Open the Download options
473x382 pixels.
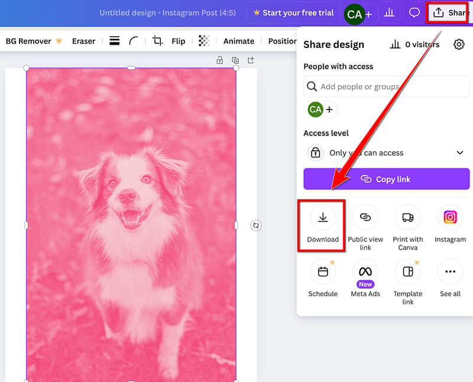[322, 225]
